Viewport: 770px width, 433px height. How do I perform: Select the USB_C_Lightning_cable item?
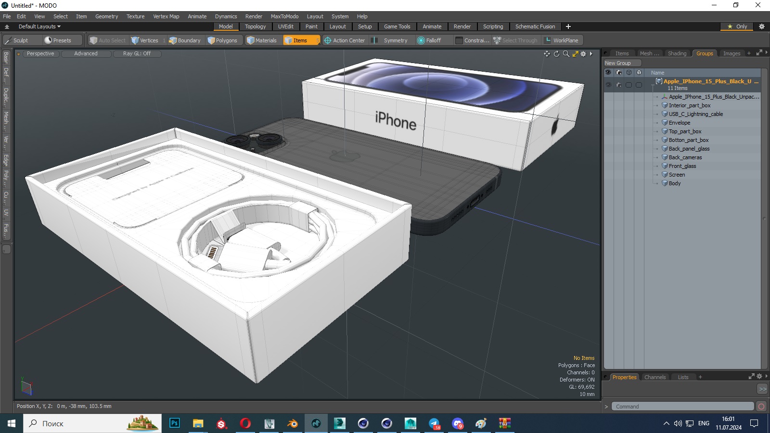tap(695, 114)
